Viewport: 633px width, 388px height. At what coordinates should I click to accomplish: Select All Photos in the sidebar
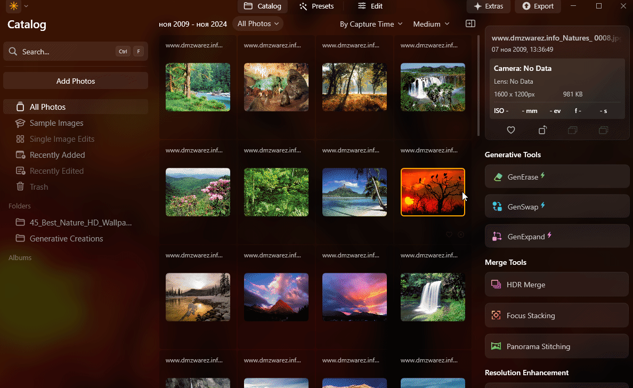[76, 107]
